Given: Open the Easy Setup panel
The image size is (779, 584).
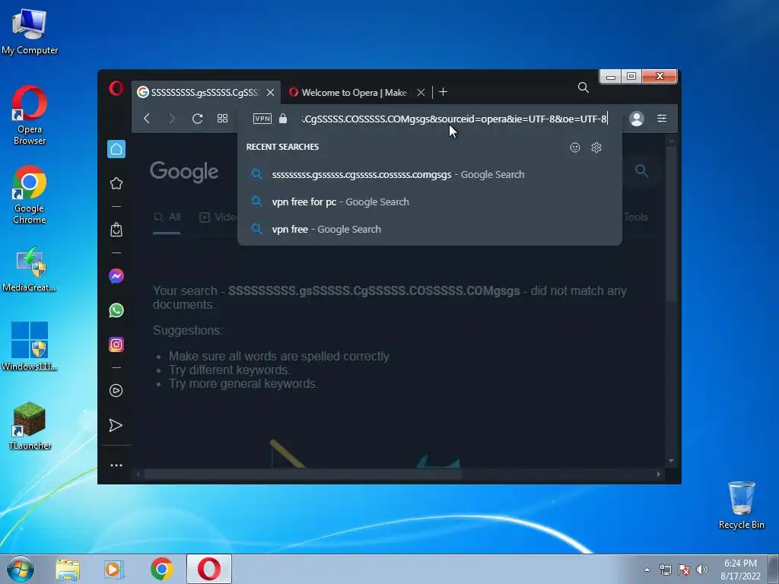Looking at the screenshot, I should coord(662,119).
